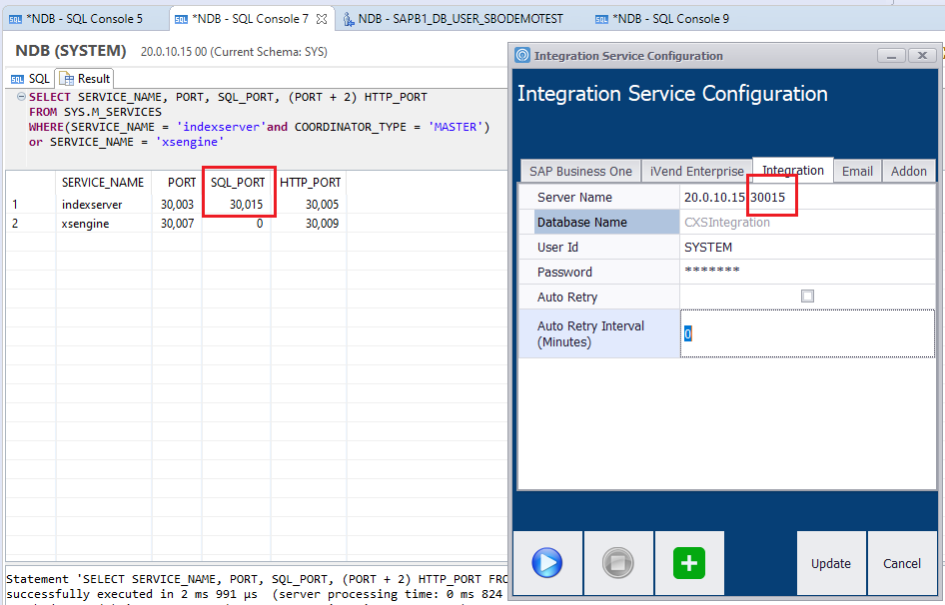Open the SAPB1_DB_USER_SBODEMOTEST tab
This screenshot has height=605, width=945.
[454, 19]
